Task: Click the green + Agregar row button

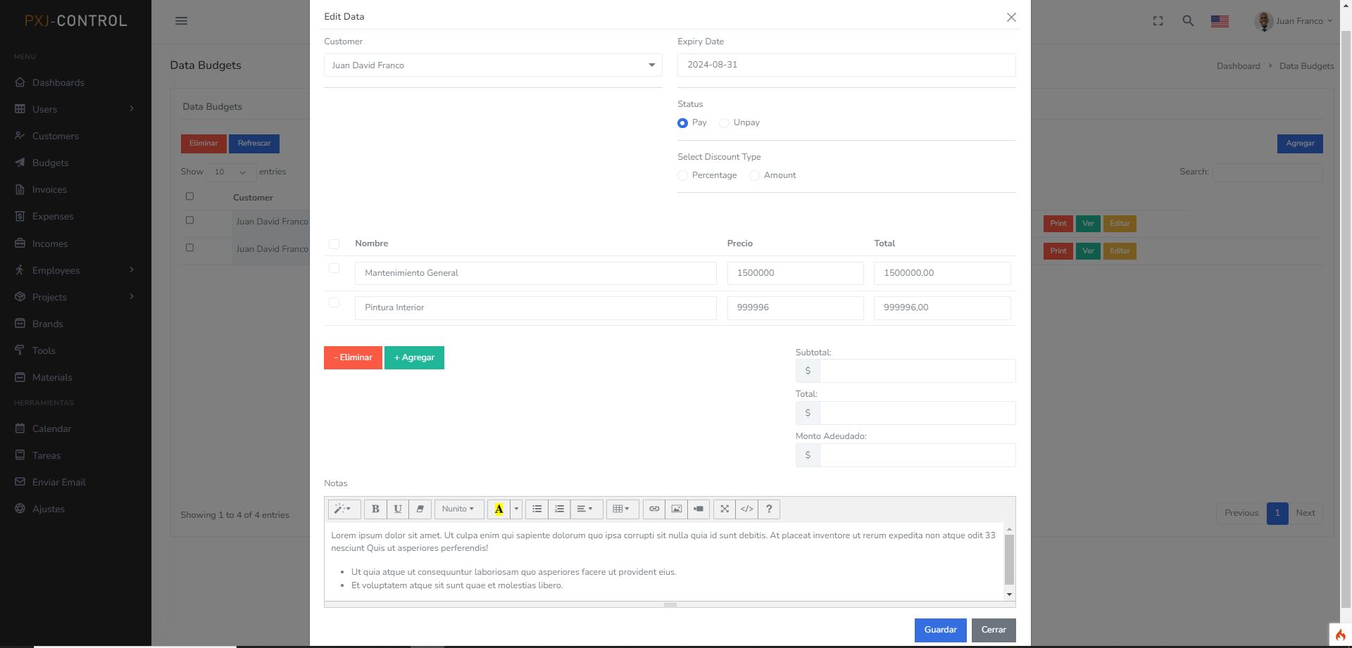Action: 414,357
